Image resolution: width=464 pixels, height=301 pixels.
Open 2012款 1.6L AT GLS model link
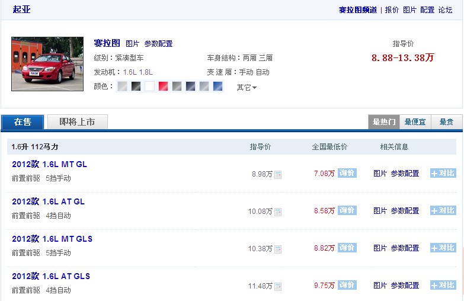pos(51,276)
